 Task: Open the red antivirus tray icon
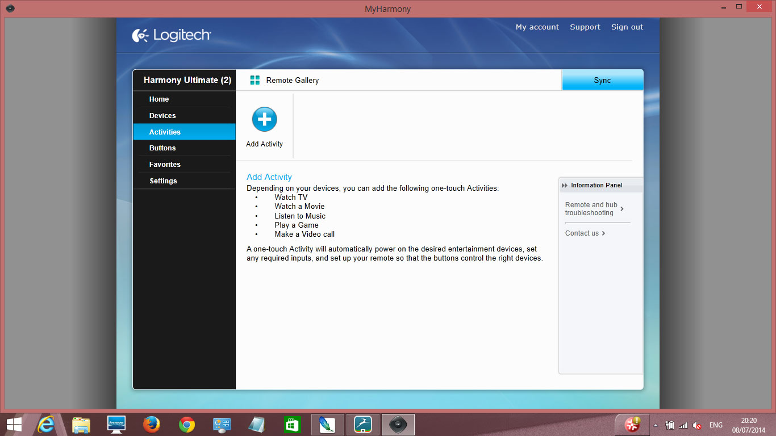632,424
